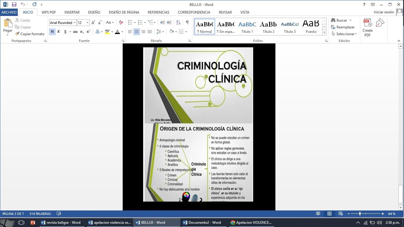
Task: Click the yellow text highlight color button
Action: click(107, 32)
